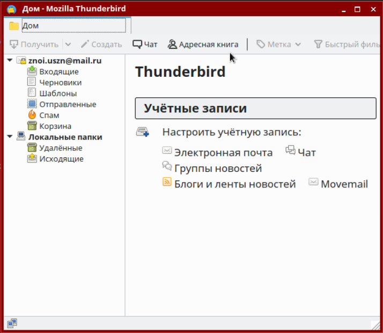The height and width of the screenshot is (333, 383).
Task: Open the Корзина folder
Action: click(x=55, y=126)
